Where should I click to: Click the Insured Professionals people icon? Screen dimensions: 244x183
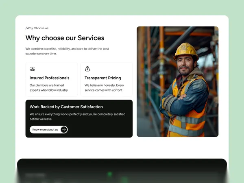click(33, 69)
